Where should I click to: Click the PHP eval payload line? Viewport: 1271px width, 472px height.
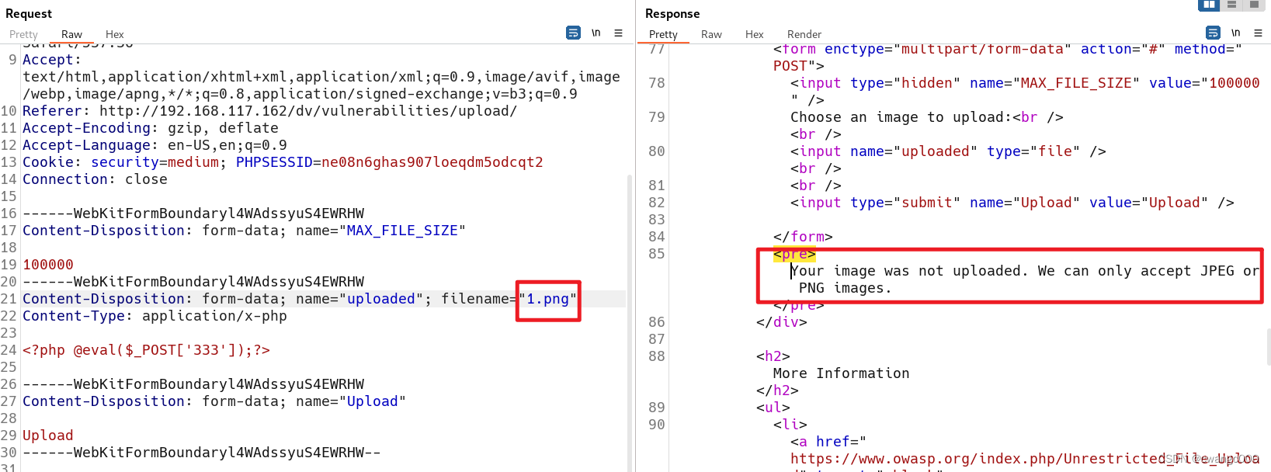(146, 350)
